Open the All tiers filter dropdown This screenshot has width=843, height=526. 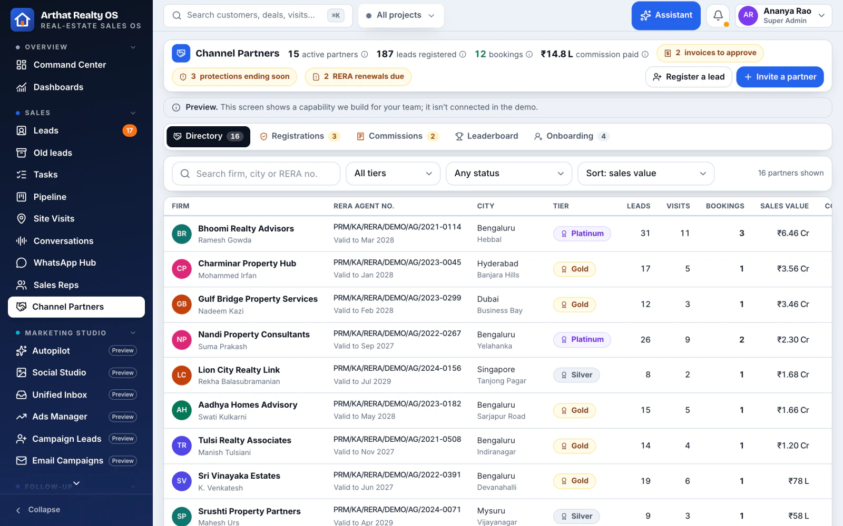click(x=393, y=174)
